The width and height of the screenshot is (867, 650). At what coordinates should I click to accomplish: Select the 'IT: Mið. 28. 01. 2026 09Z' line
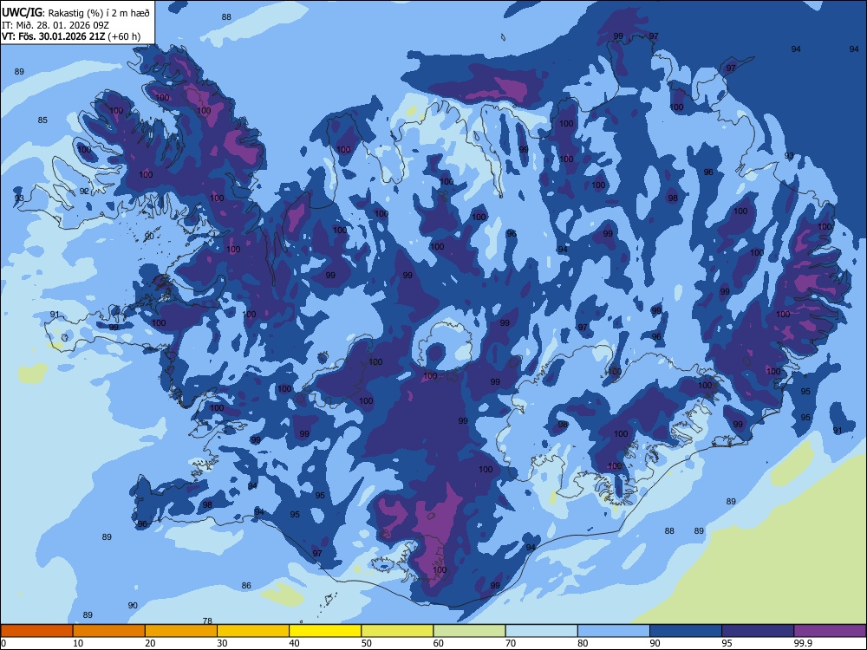point(55,25)
